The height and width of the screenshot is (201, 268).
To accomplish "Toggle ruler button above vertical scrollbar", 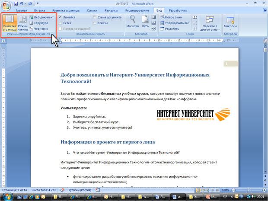I will tap(265, 41).
